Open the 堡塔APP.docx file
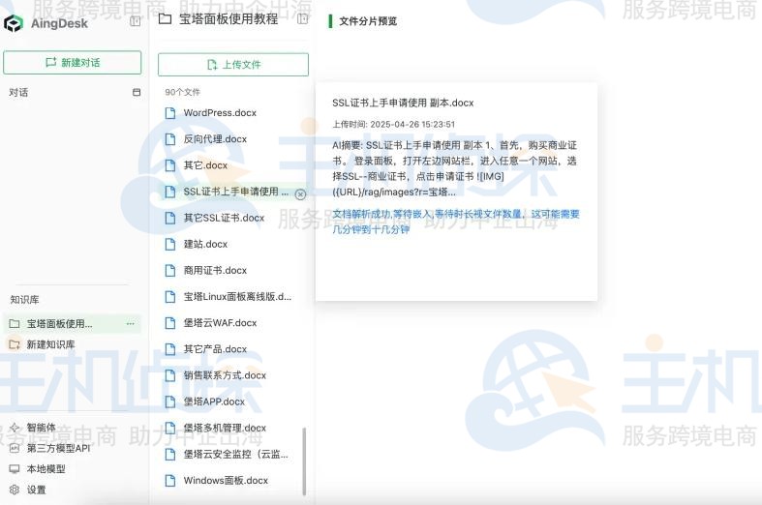This screenshot has width=762, height=505. pyautogui.click(x=214, y=401)
